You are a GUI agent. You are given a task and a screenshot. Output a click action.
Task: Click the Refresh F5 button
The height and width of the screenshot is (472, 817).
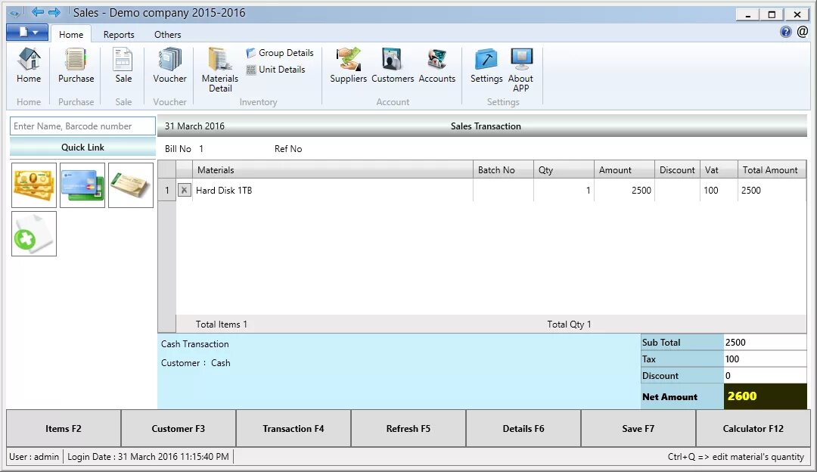coord(408,428)
